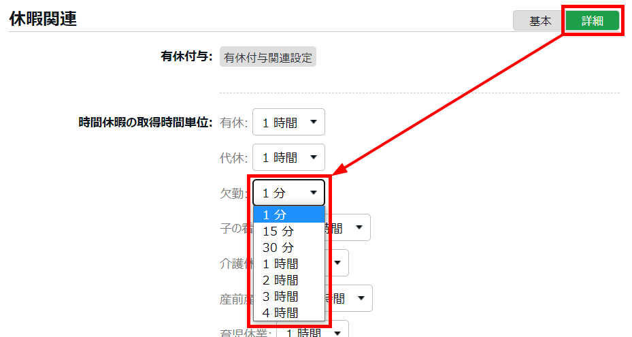Click the 子の看護 dropdown arrow
632x337 pixels.
359,227
